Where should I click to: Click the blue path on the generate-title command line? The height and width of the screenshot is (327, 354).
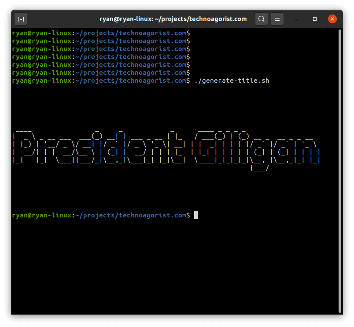point(130,81)
